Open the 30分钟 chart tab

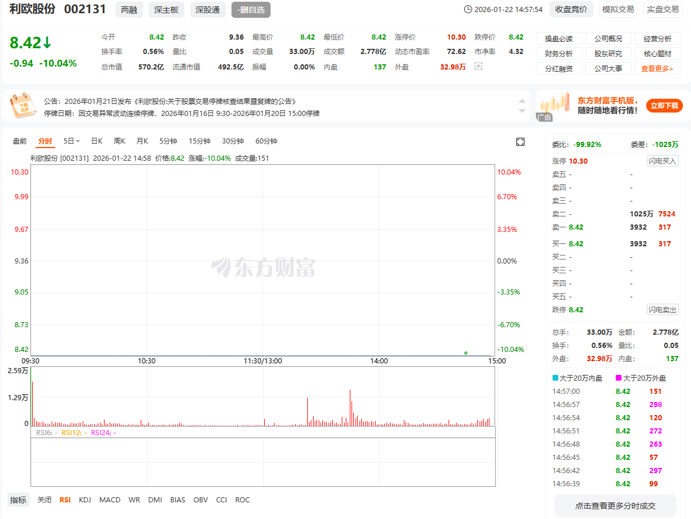pos(233,141)
